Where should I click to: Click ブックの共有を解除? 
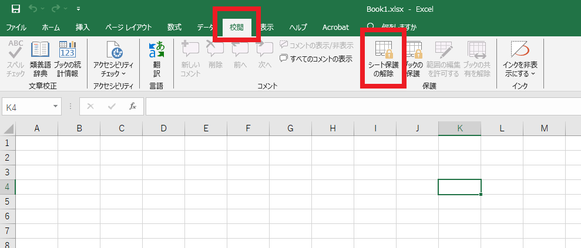pos(477,59)
